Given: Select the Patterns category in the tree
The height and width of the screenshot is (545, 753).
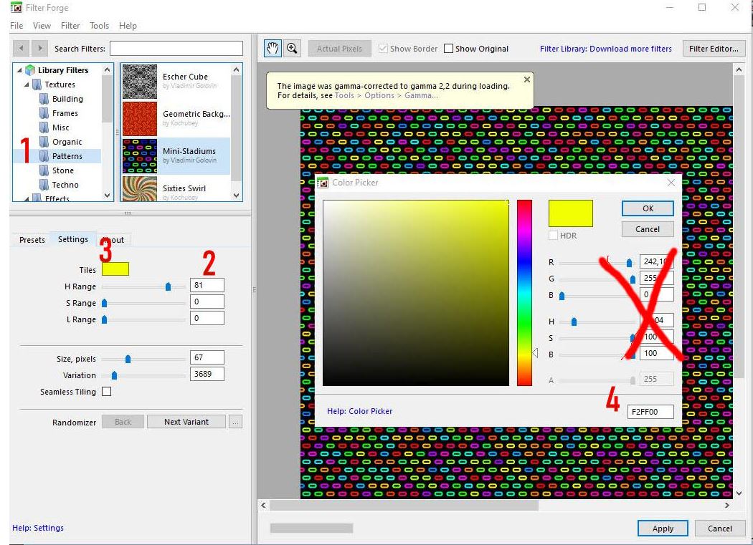Looking at the screenshot, I should 67,156.
